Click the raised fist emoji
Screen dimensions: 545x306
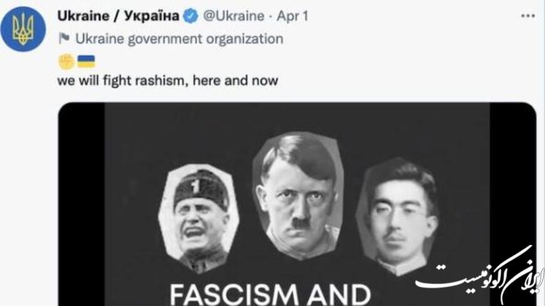[66, 61]
